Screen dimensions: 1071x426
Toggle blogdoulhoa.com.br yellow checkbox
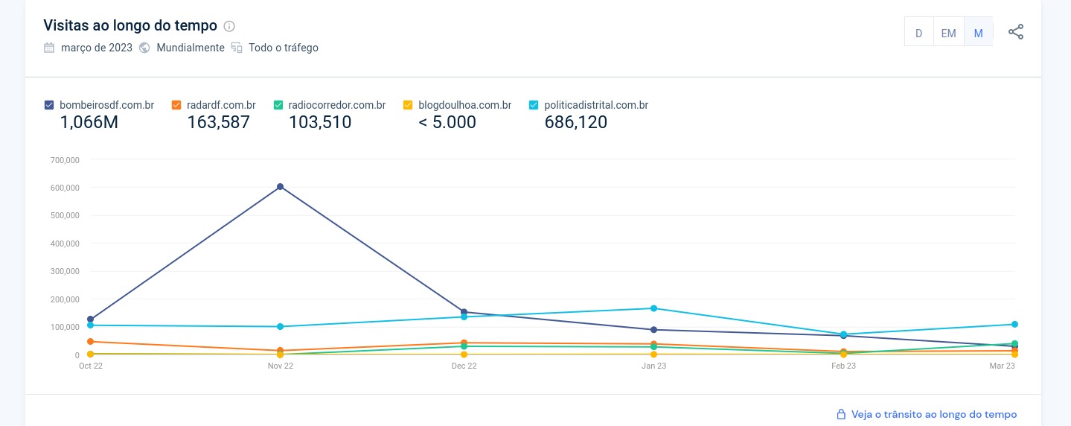click(x=408, y=105)
